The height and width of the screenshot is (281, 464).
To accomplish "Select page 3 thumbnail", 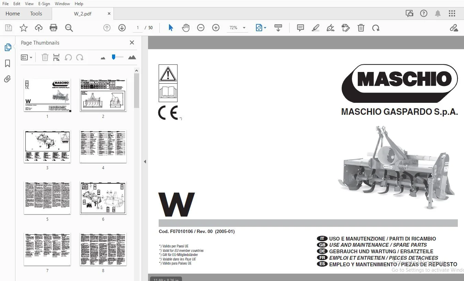I will coord(47,146).
